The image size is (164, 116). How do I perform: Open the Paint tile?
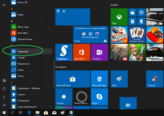pyautogui.click(x=119, y=79)
